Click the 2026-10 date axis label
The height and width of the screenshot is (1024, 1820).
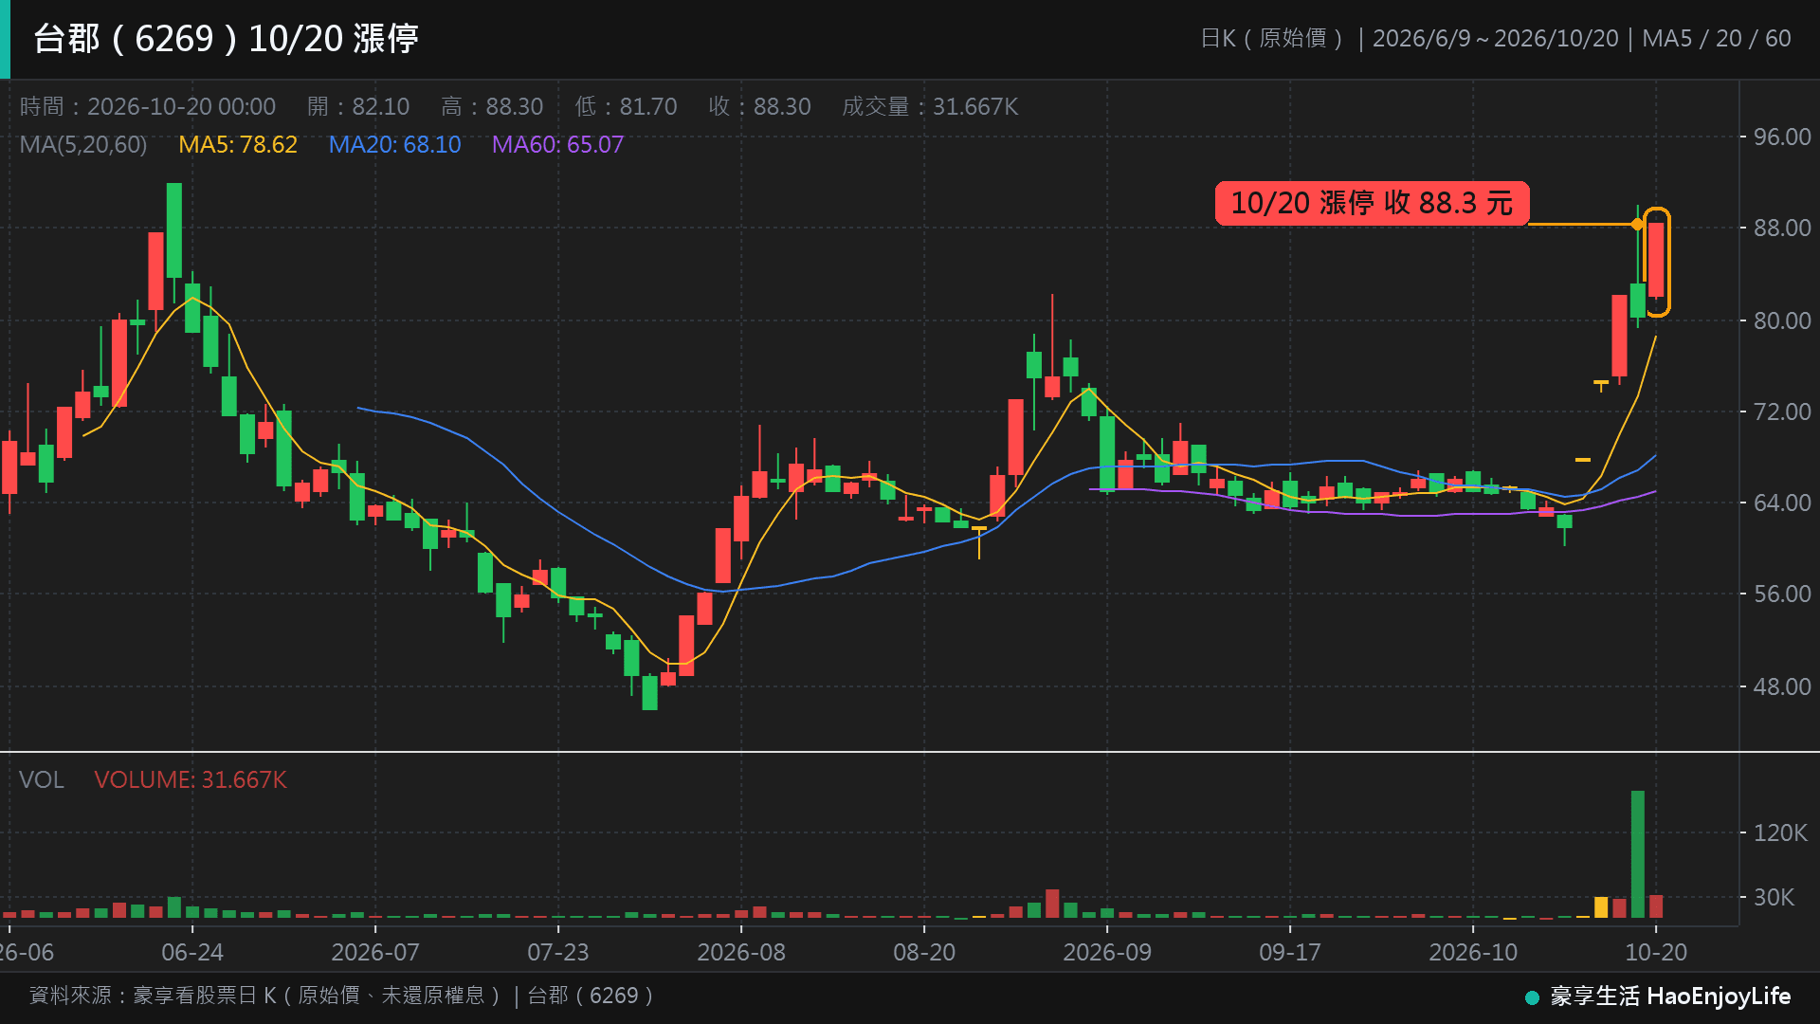[1473, 952]
